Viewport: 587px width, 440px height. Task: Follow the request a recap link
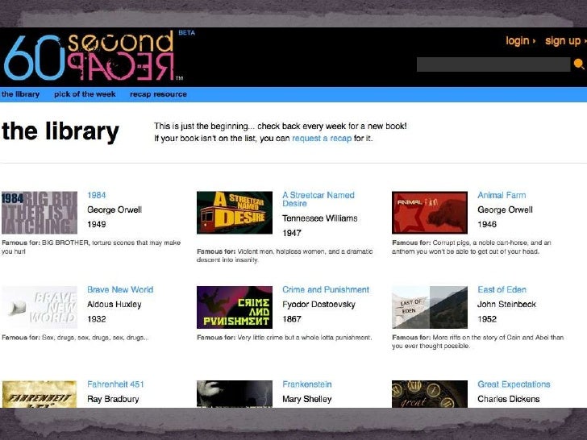tap(322, 139)
